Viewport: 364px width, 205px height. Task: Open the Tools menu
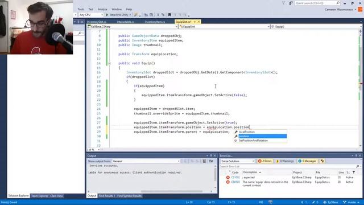pyautogui.click(x=81, y=9)
